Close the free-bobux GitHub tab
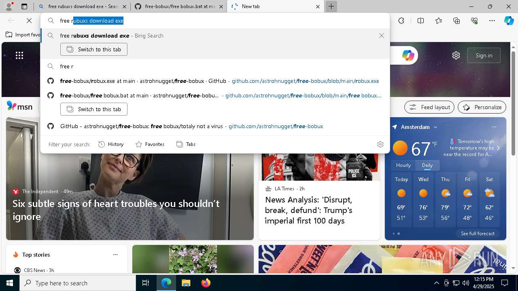The height and width of the screenshot is (291, 518). click(x=221, y=6)
